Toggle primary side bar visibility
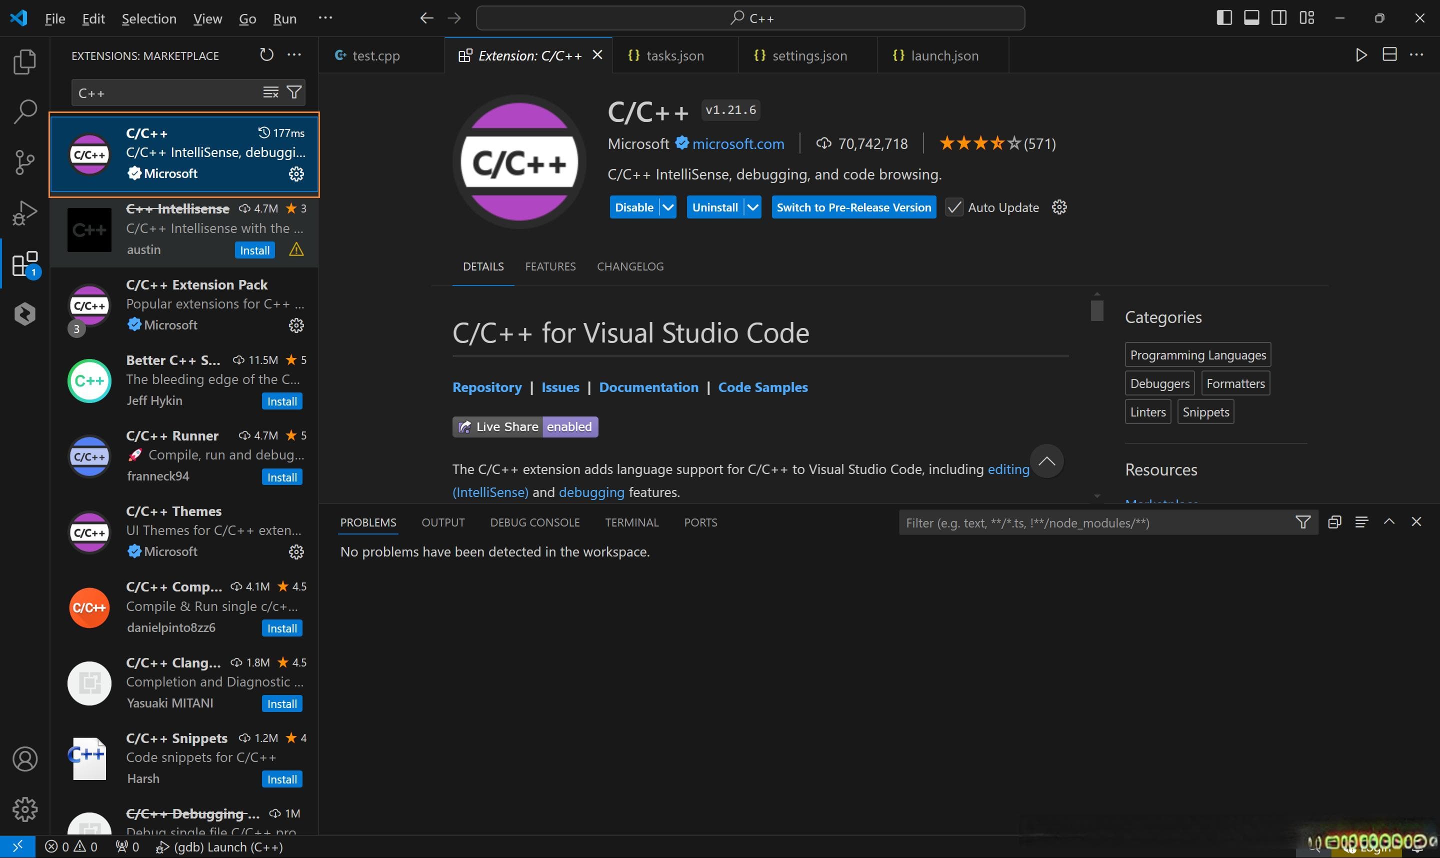The height and width of the screenshot is (858, 1440). (x=1224, y=18)
